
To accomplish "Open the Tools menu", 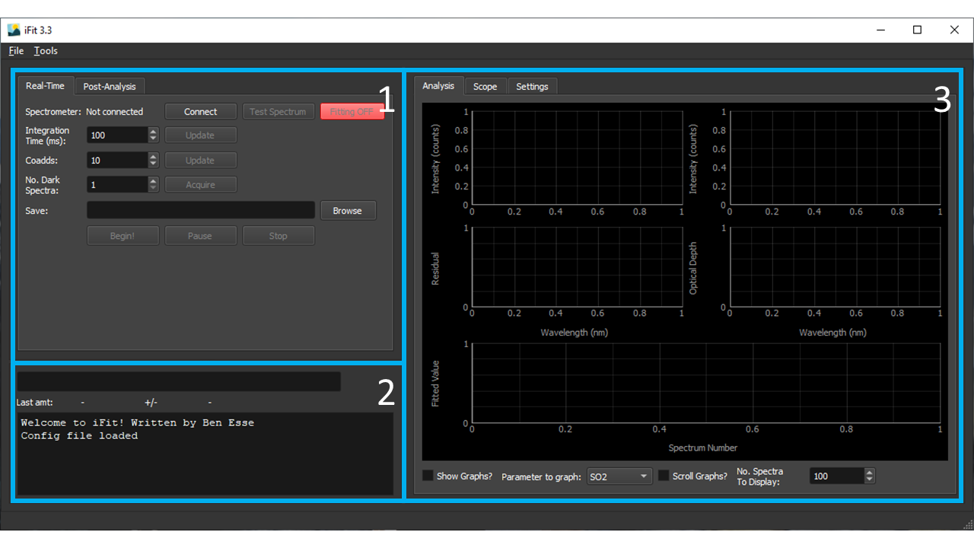I will click(x=46, y=51).
